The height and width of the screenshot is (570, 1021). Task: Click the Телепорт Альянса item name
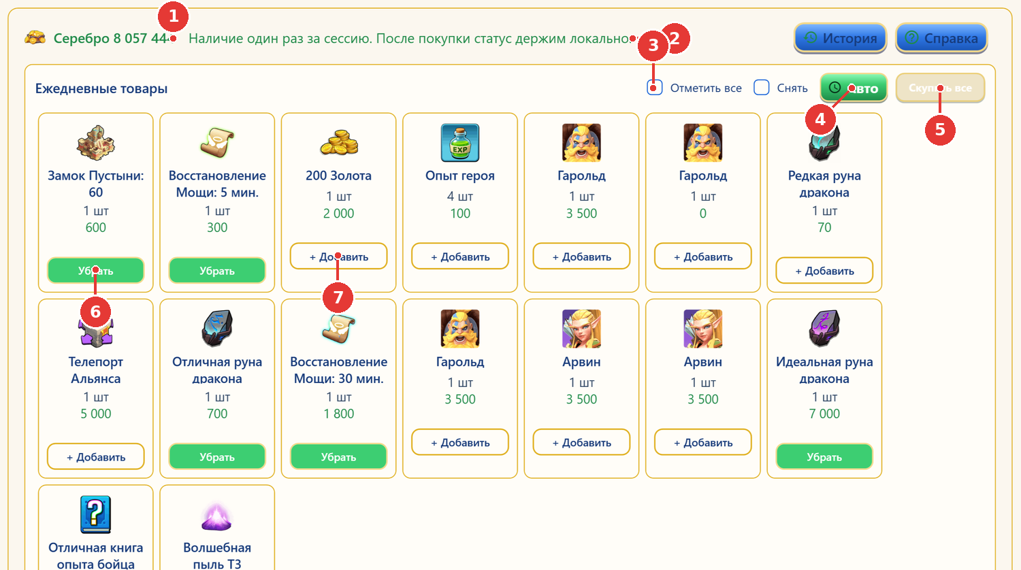(95, 370)
